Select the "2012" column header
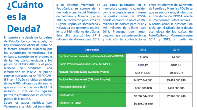The width and height of the screenshot is (197, 110). click(x=143, y=50)
